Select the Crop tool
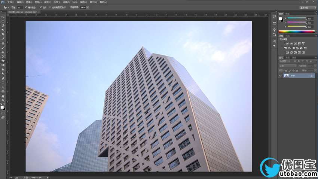 [x=3, y=34]
